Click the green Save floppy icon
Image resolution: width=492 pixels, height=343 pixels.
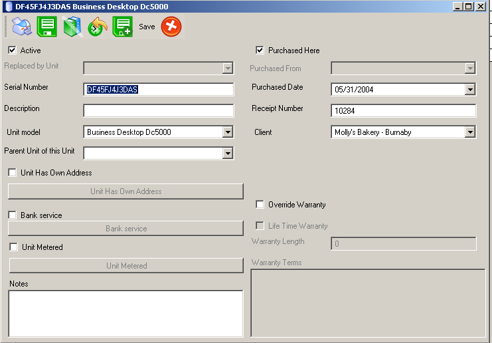pyautogui.click(x=46, y=27)
